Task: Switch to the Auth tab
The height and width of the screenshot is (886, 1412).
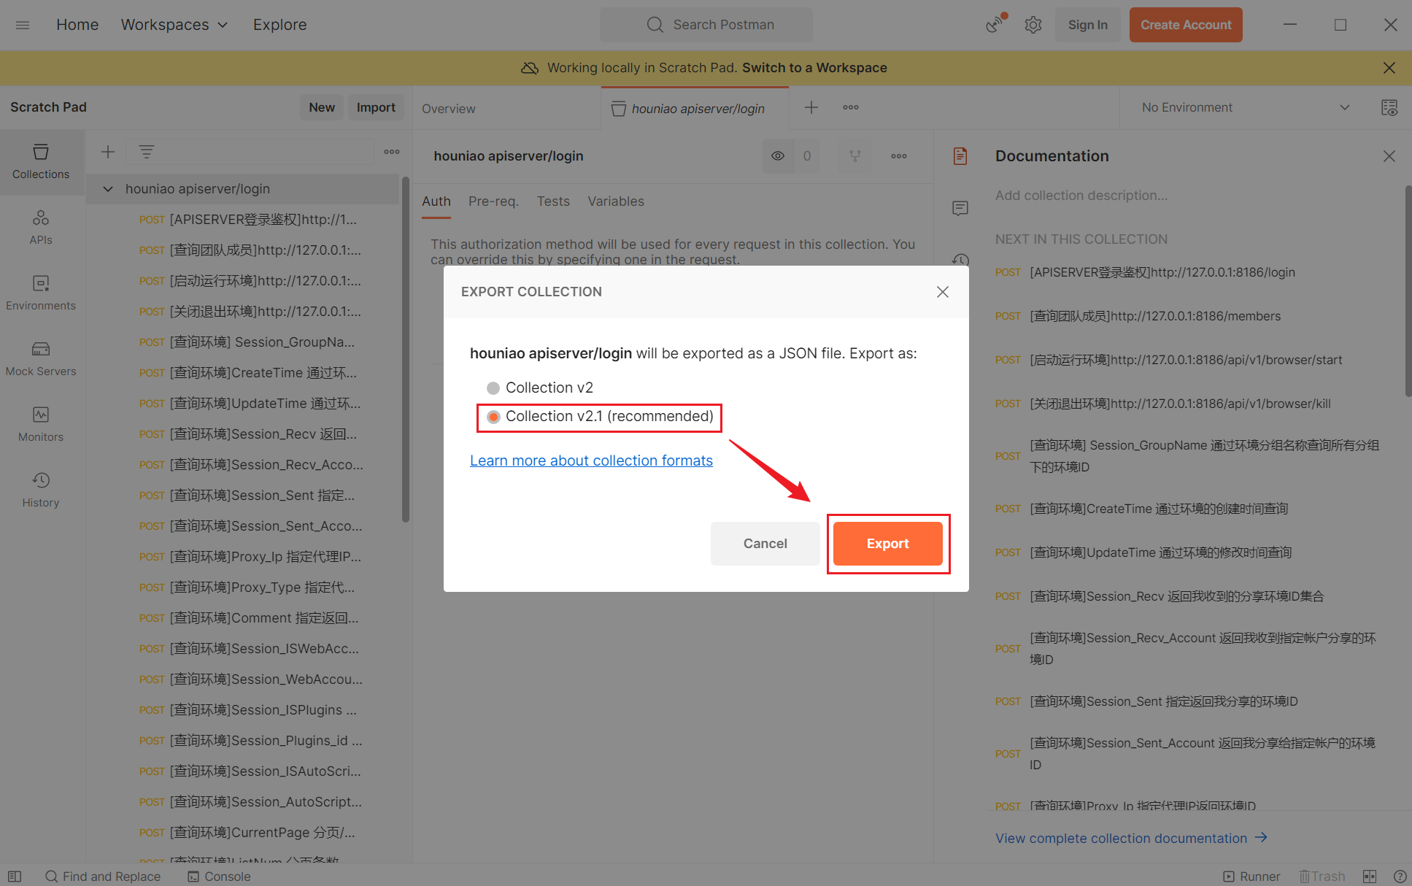Action: coord(436,201)
